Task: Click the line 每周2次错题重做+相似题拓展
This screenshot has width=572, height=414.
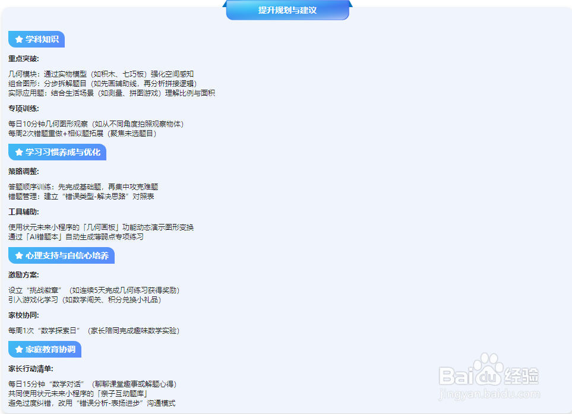Action: (83, 134)
